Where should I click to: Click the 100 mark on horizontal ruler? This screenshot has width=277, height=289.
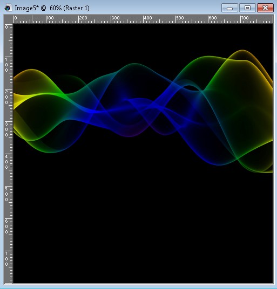[x=50, y=18]
